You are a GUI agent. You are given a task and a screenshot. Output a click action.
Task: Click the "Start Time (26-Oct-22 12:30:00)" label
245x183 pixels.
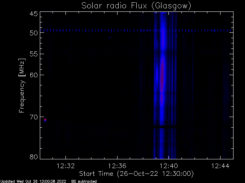pyautogui.click(x=136, y=174)
